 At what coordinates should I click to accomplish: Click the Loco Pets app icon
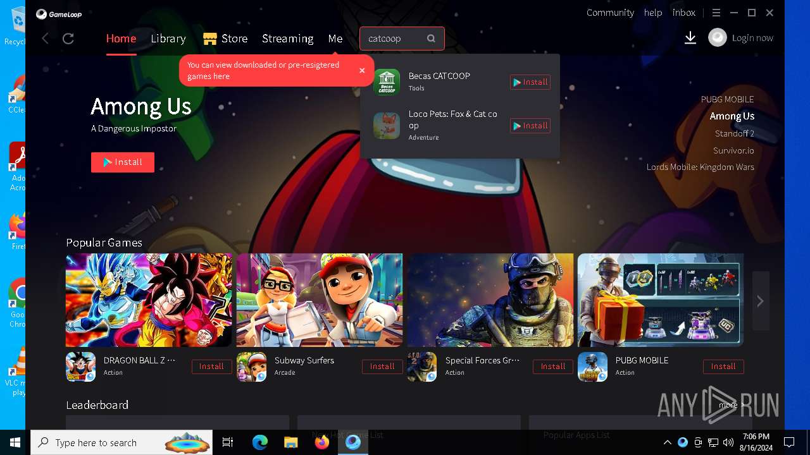pos(387,126)
